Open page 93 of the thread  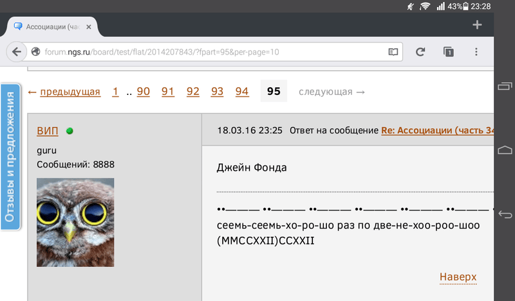[x=217, y=91]
